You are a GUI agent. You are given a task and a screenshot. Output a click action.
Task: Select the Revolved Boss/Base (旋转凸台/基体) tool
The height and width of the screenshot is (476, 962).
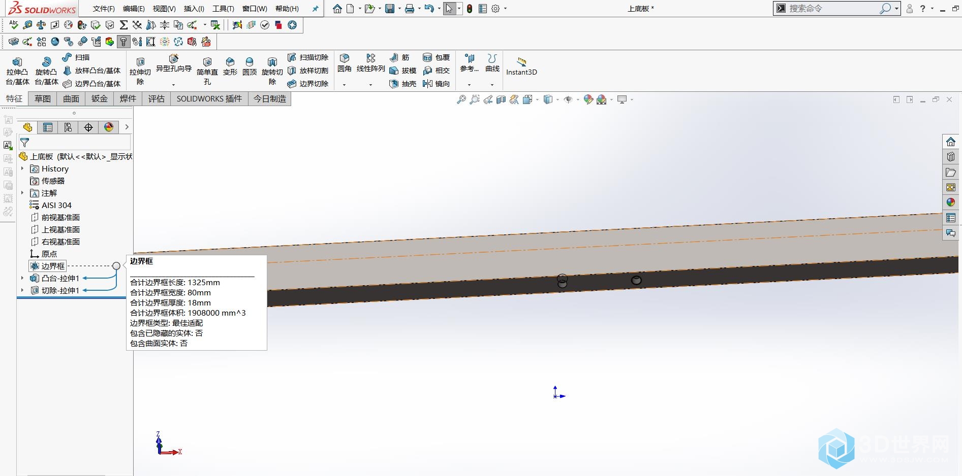pos(46,71)
